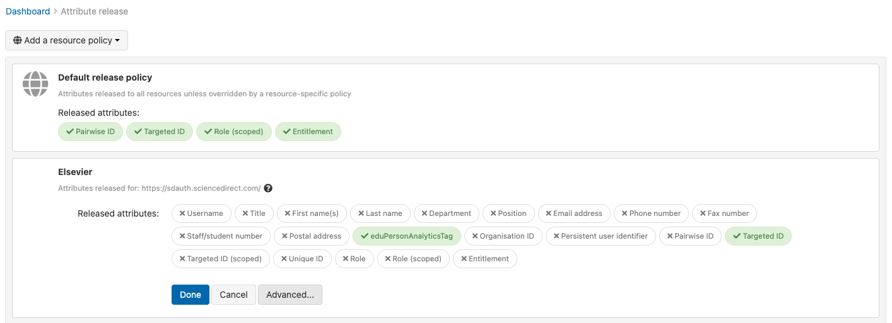Click the Cancel button
Screen dimensions: 892x323
coord(233,295)
